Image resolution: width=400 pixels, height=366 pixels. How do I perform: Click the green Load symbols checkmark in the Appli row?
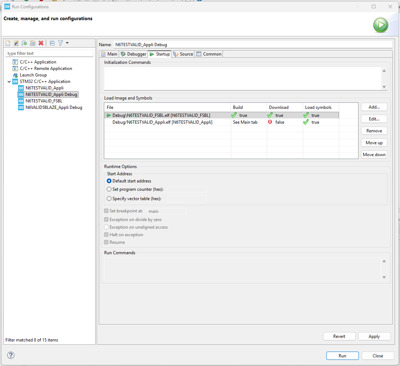pos(306,122)
